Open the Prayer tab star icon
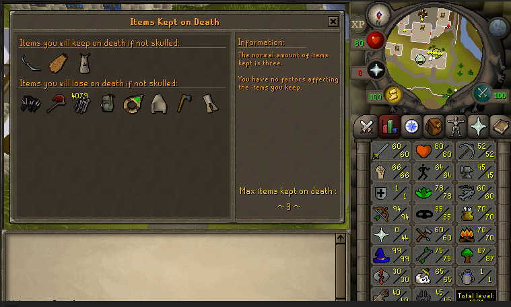The height and width of the screenshot is (307, 511). click(478, 127)
